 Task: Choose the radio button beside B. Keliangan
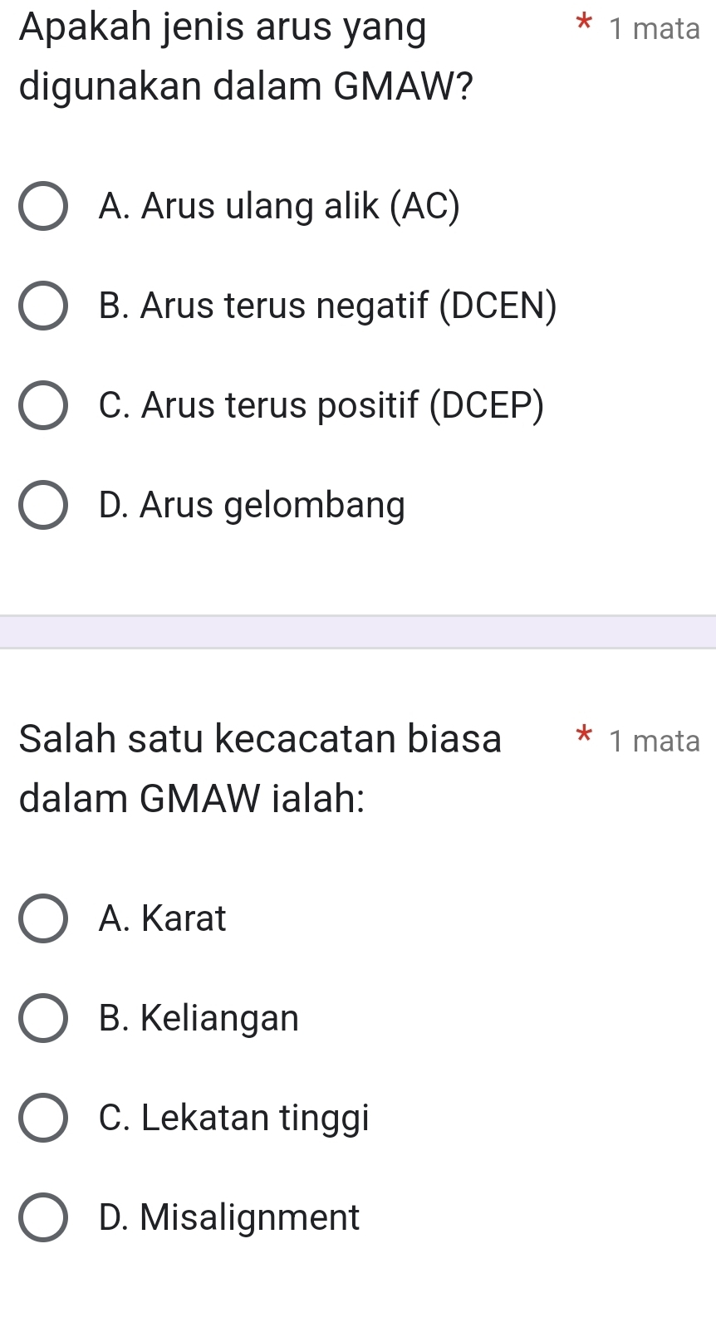43,1018
